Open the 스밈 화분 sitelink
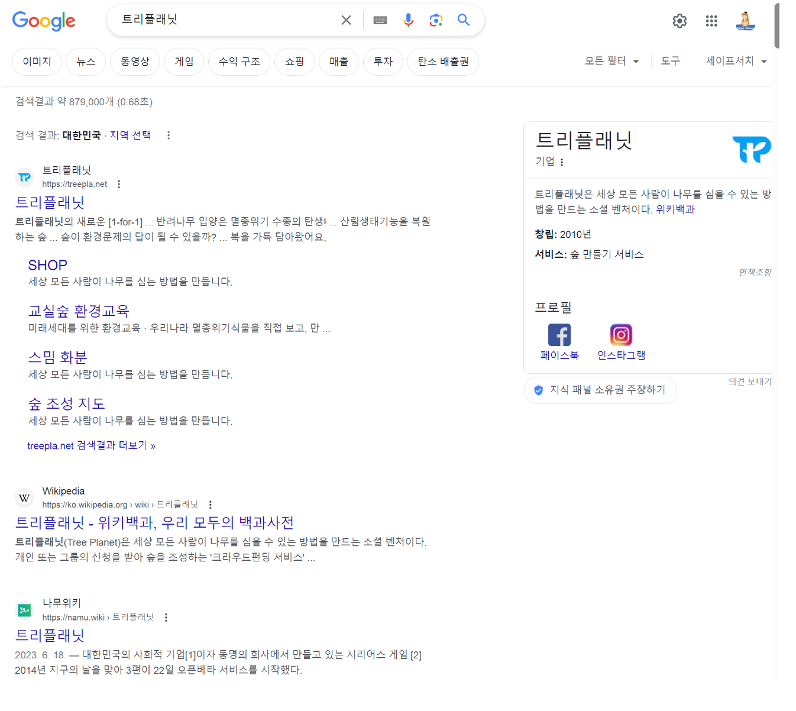 (x=58, y=357)
